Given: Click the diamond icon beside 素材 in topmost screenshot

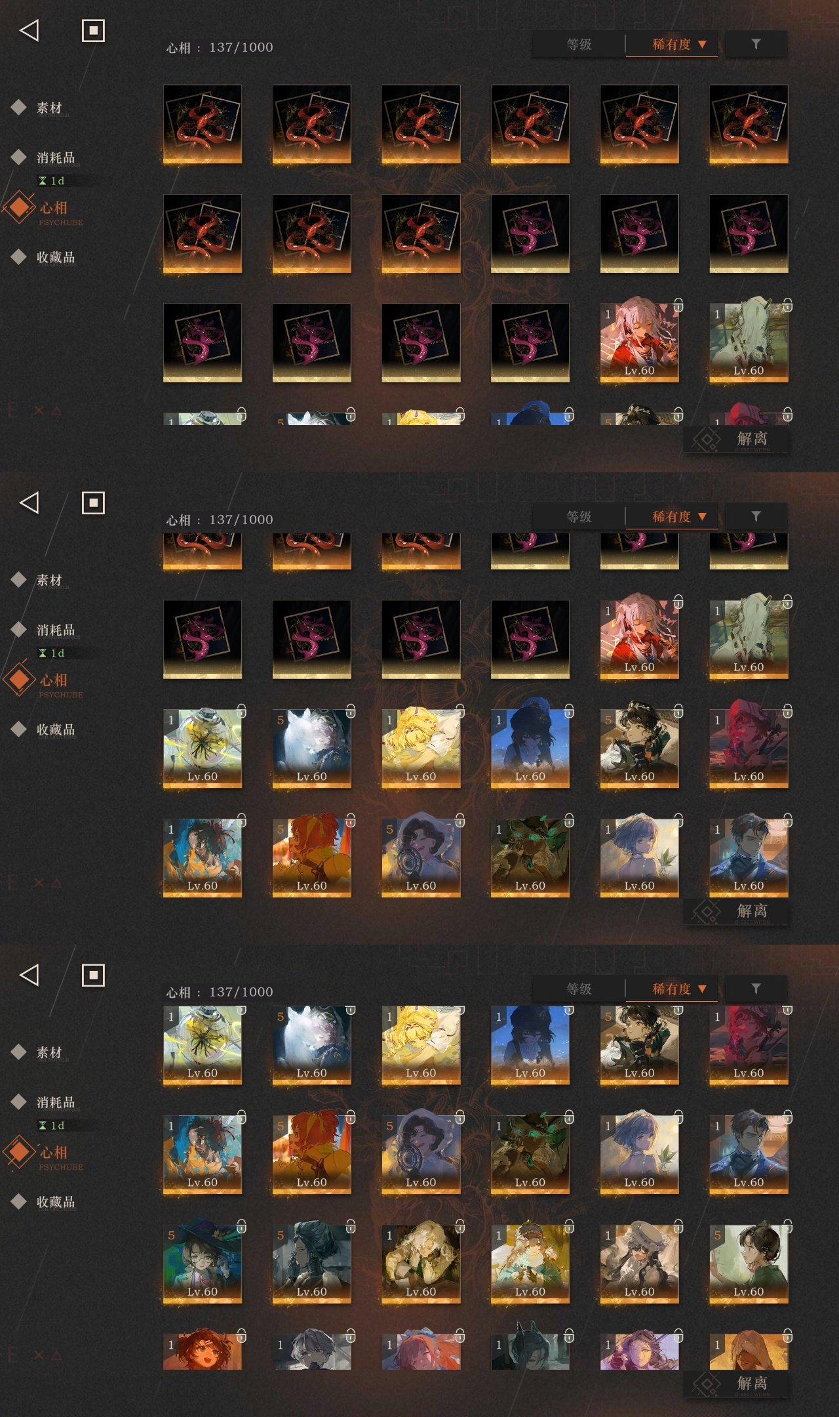Looking at the screenshot, I should [x=18, y=107].
